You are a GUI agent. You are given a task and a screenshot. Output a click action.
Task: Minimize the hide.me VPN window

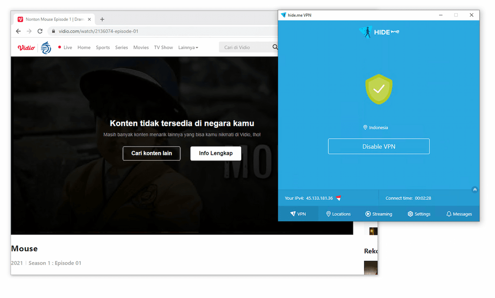point(440,15)
